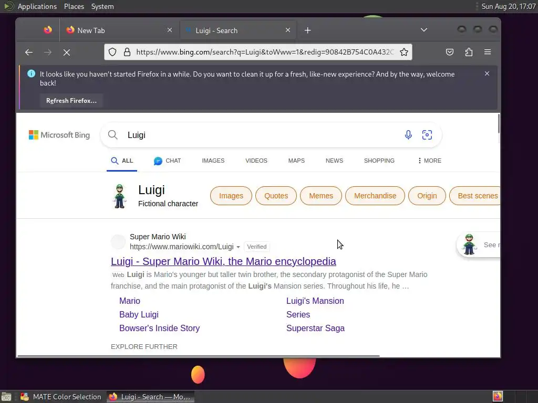Screen dimensions: 538x403
Task: Open the Superstar Saga sublink
Action: tap(315, 328)
